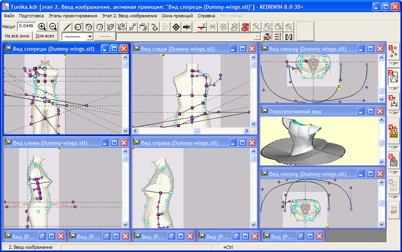Viewport: 402px width, 252px height.
Task: Click the zoom in magnifier icon
Action: pos(42,26)
